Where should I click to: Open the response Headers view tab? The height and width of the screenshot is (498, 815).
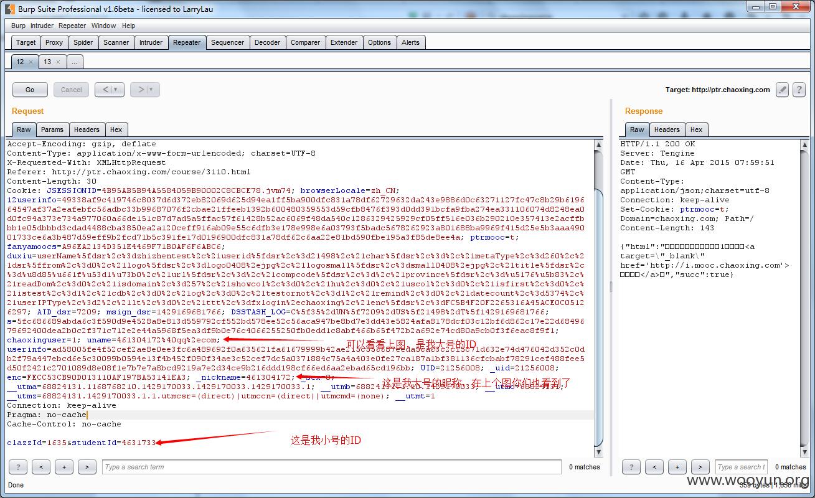point(667,129)
